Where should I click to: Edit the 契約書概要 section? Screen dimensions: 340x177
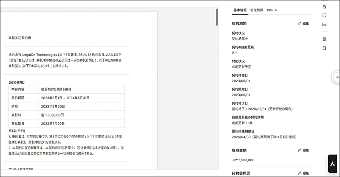303,173
